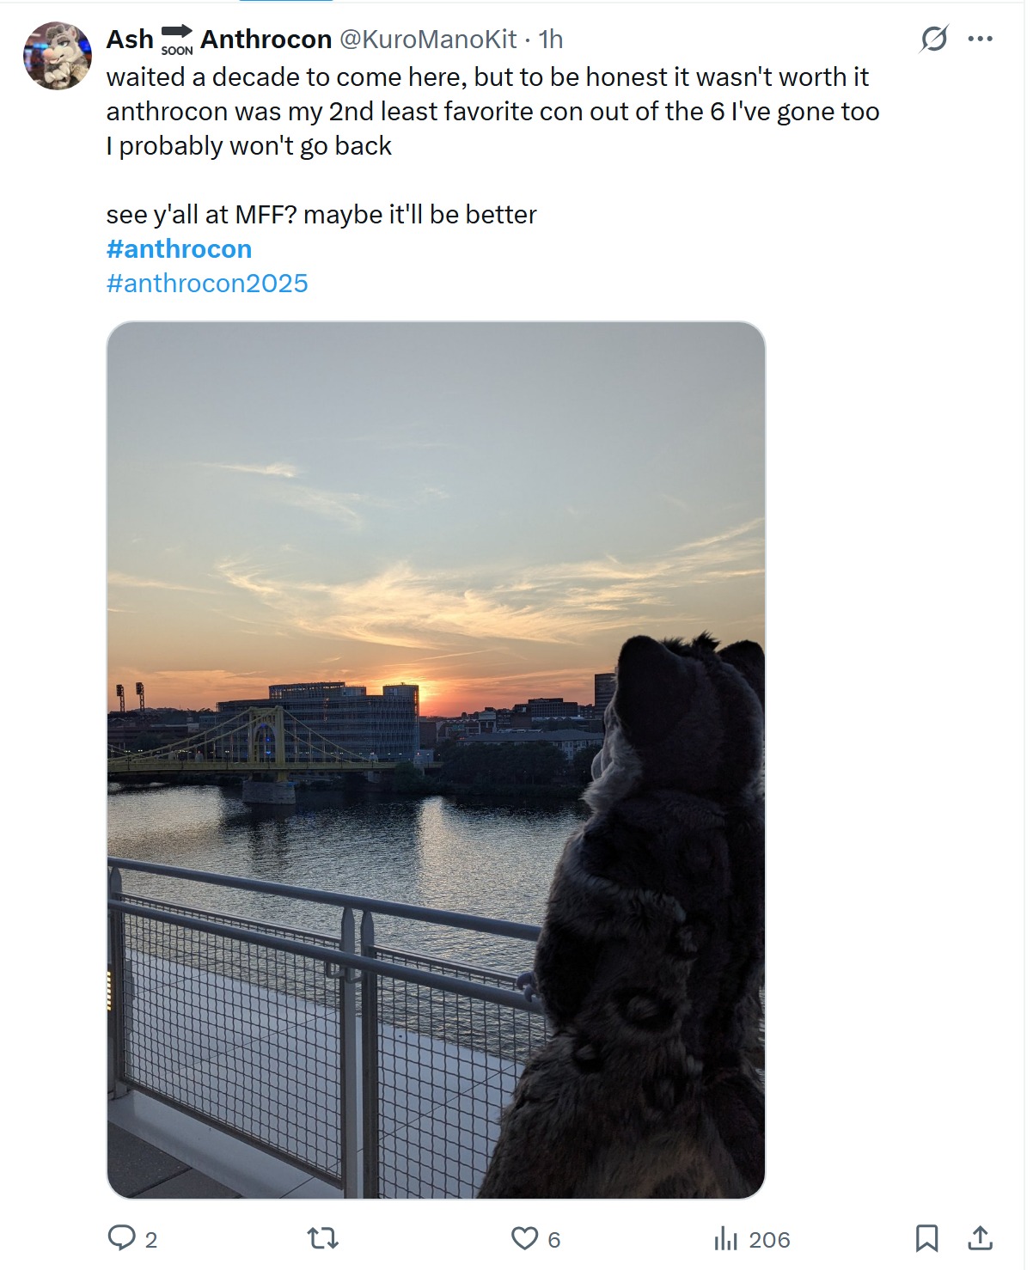The height and width of the screenshot is (1270, 1033).
Task: Follow the #anthrocon hashtag
Action: tap(179, 249)
